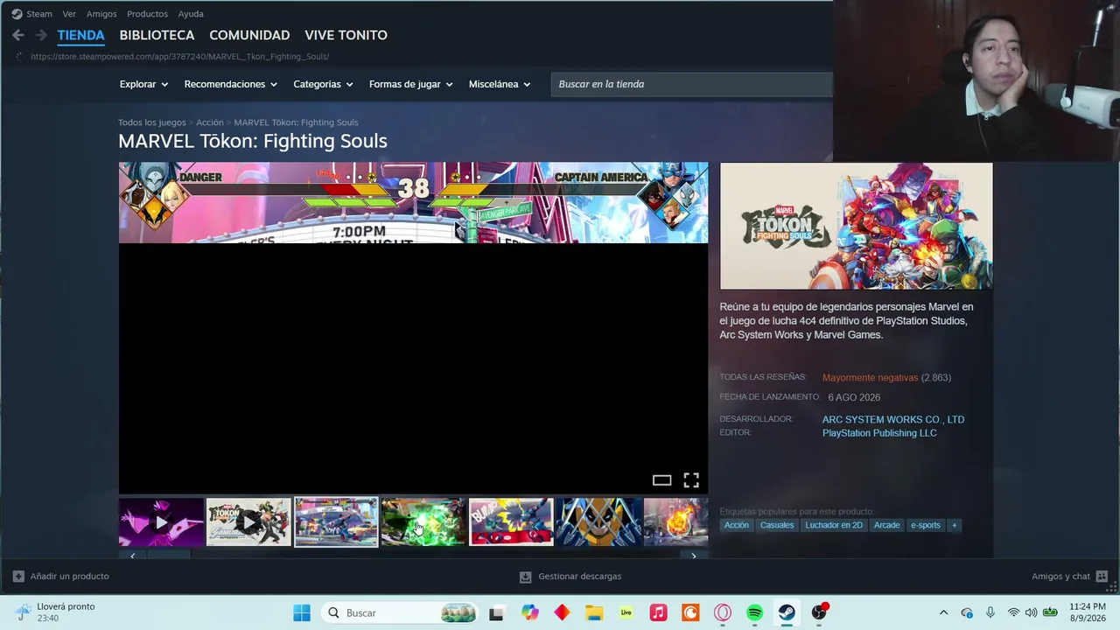The width and height of the screenshot is (1120, 630).
Task: Launch Copilot from the taskbar
Action: click(530, 612)
